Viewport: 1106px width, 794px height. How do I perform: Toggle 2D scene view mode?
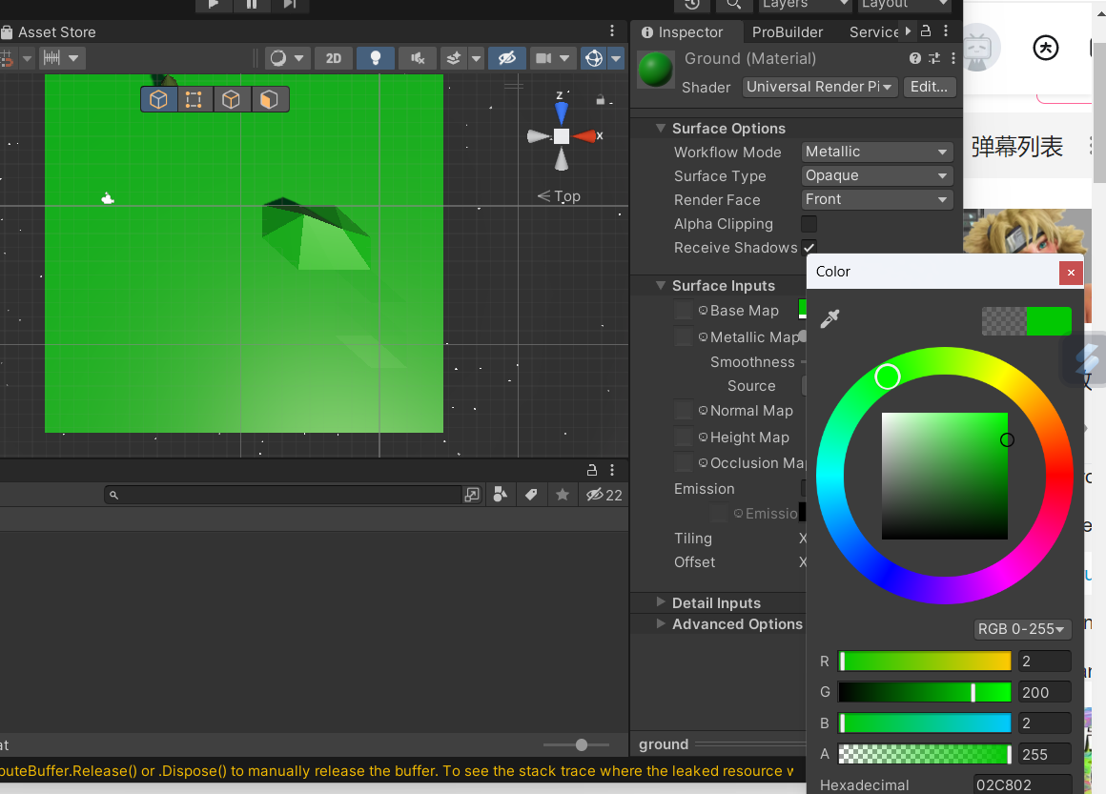[x=334, y=58]
